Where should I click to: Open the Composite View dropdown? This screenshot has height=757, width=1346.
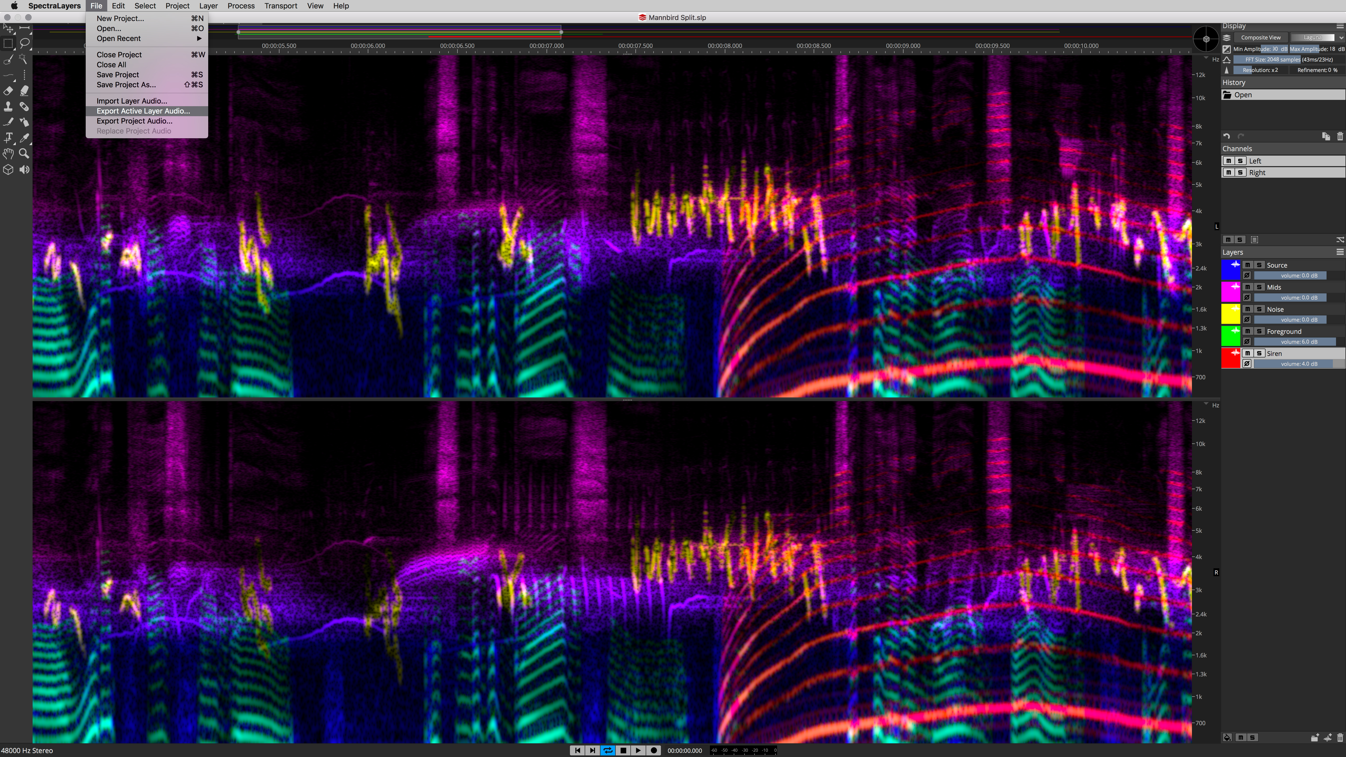tap(1261, 37)
